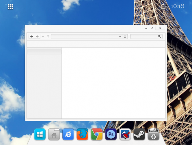Image resolution: width=192 pixels, height=145 pixels.
Task: Open the Windows start dock icon
Action: coord(40,134)
